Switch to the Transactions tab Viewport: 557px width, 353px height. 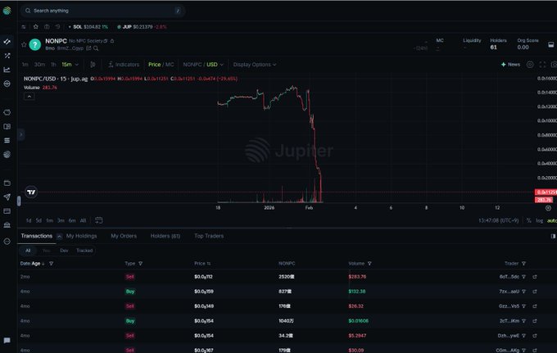37,236
